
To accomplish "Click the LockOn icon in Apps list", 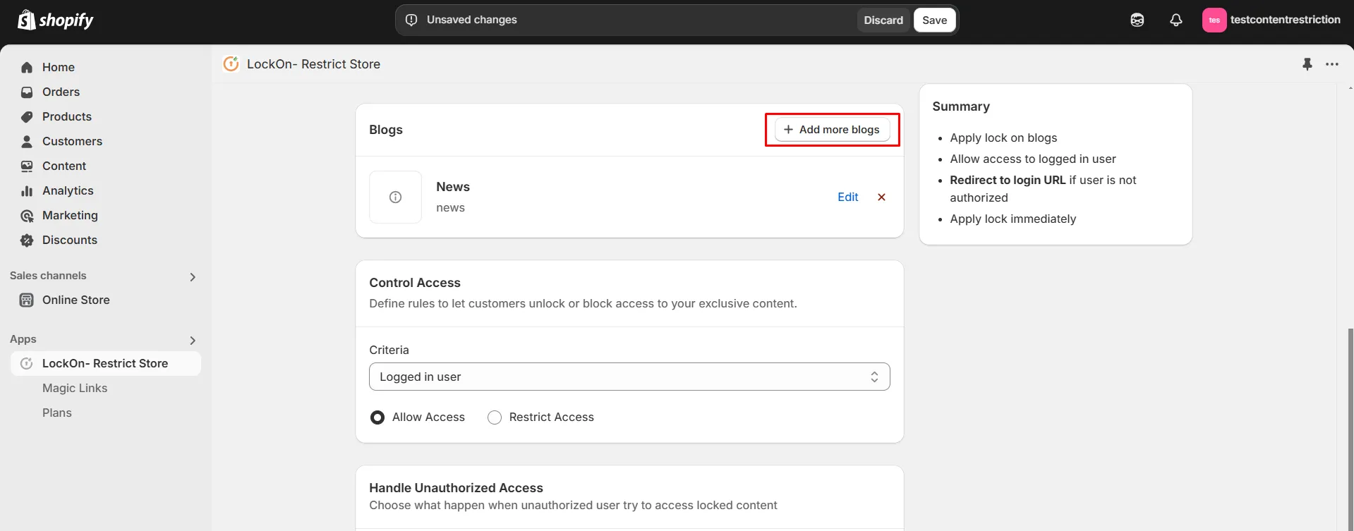I will point(27,363).
